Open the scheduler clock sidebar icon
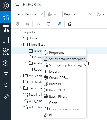The image size is (107, 120). [6, 63]
